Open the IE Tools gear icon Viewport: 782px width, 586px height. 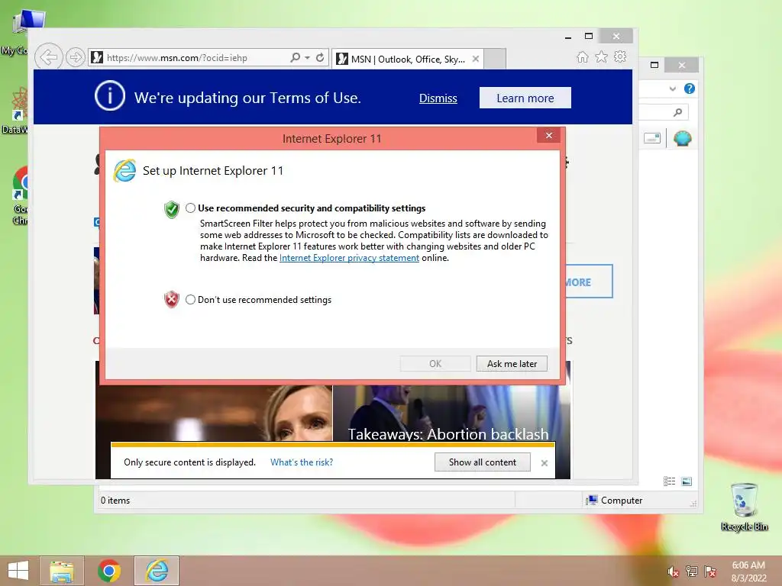pos(620,56)
